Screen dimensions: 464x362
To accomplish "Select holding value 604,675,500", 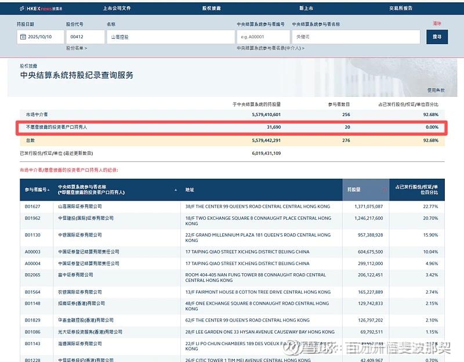I will click(x=370, y=252).
